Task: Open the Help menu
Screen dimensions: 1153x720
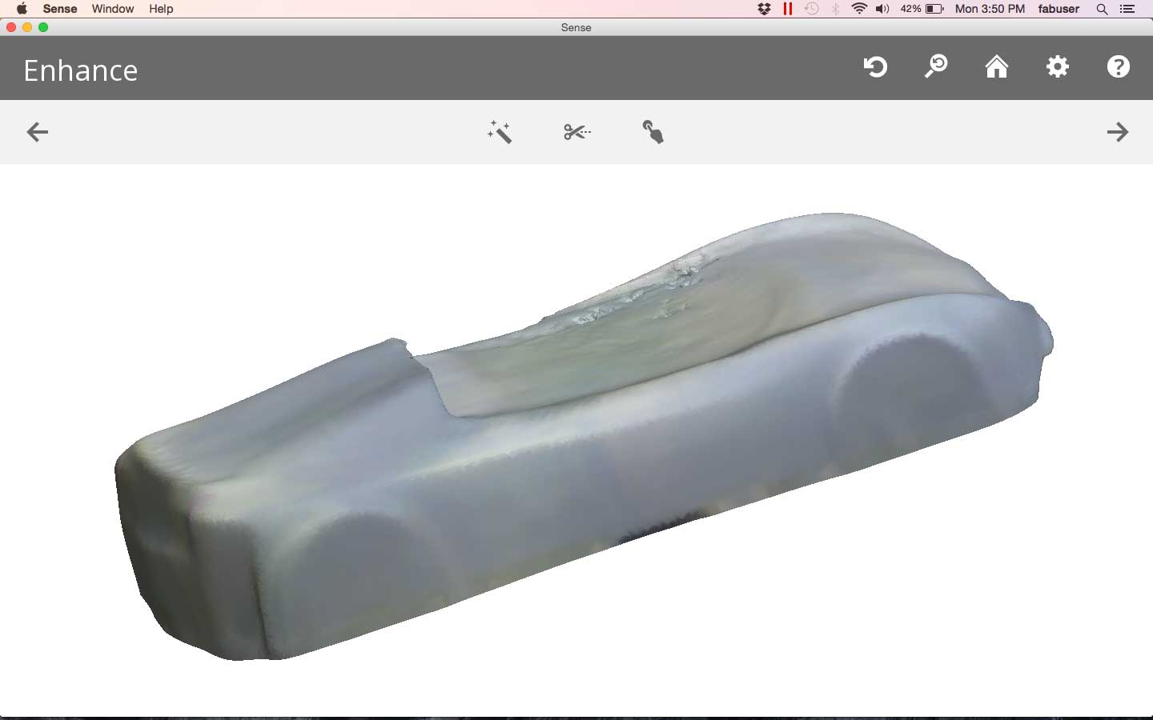Action: tap(161, 9)
